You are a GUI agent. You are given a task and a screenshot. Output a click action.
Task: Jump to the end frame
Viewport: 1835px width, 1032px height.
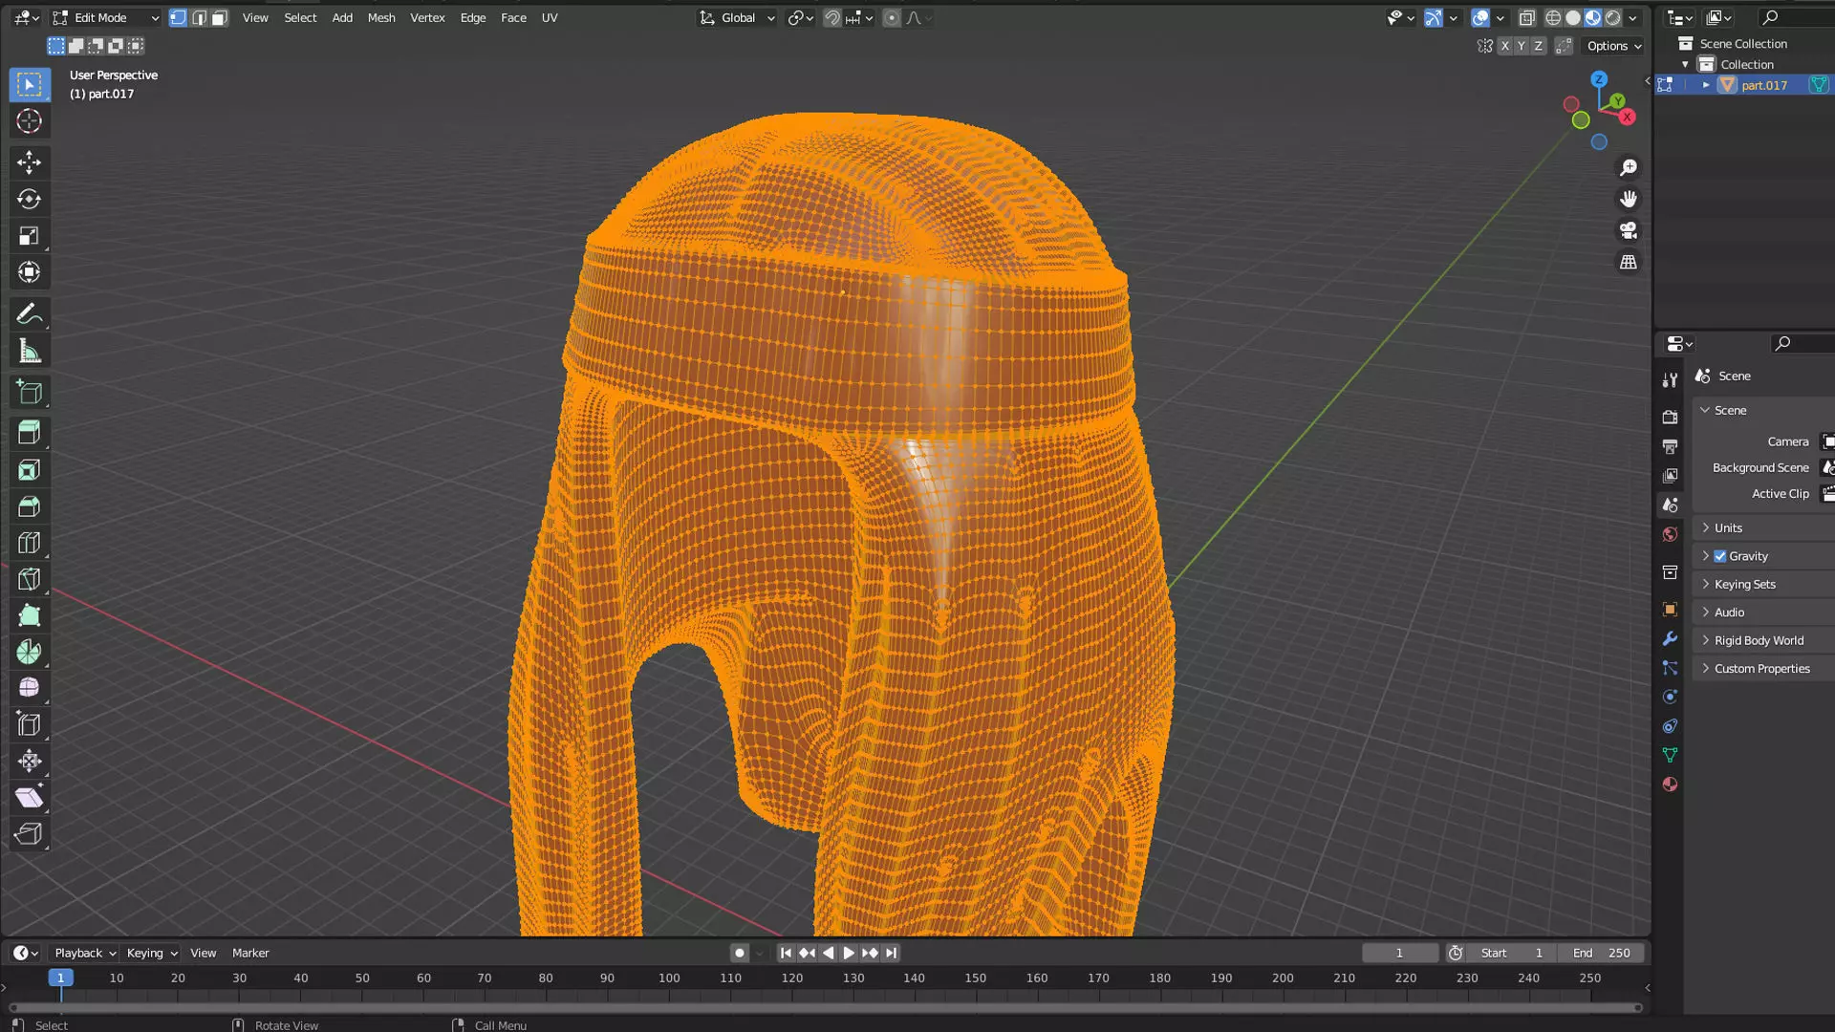[x=891, y=953]
